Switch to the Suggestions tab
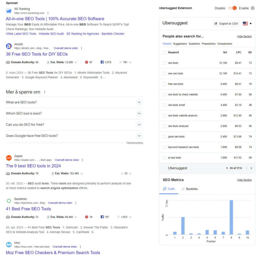The height and width of the screenshot is (256, 258). click(180, 44)
